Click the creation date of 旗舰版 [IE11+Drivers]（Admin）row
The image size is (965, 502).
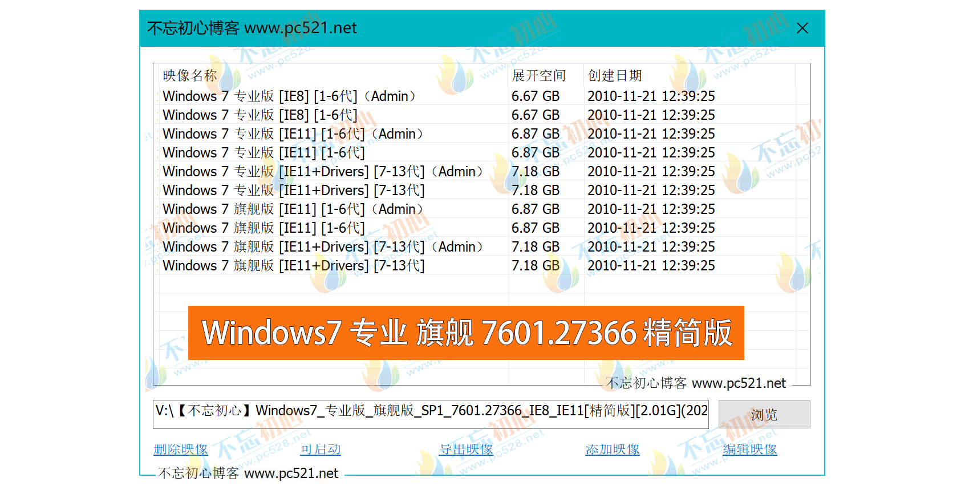coord(651,246)
